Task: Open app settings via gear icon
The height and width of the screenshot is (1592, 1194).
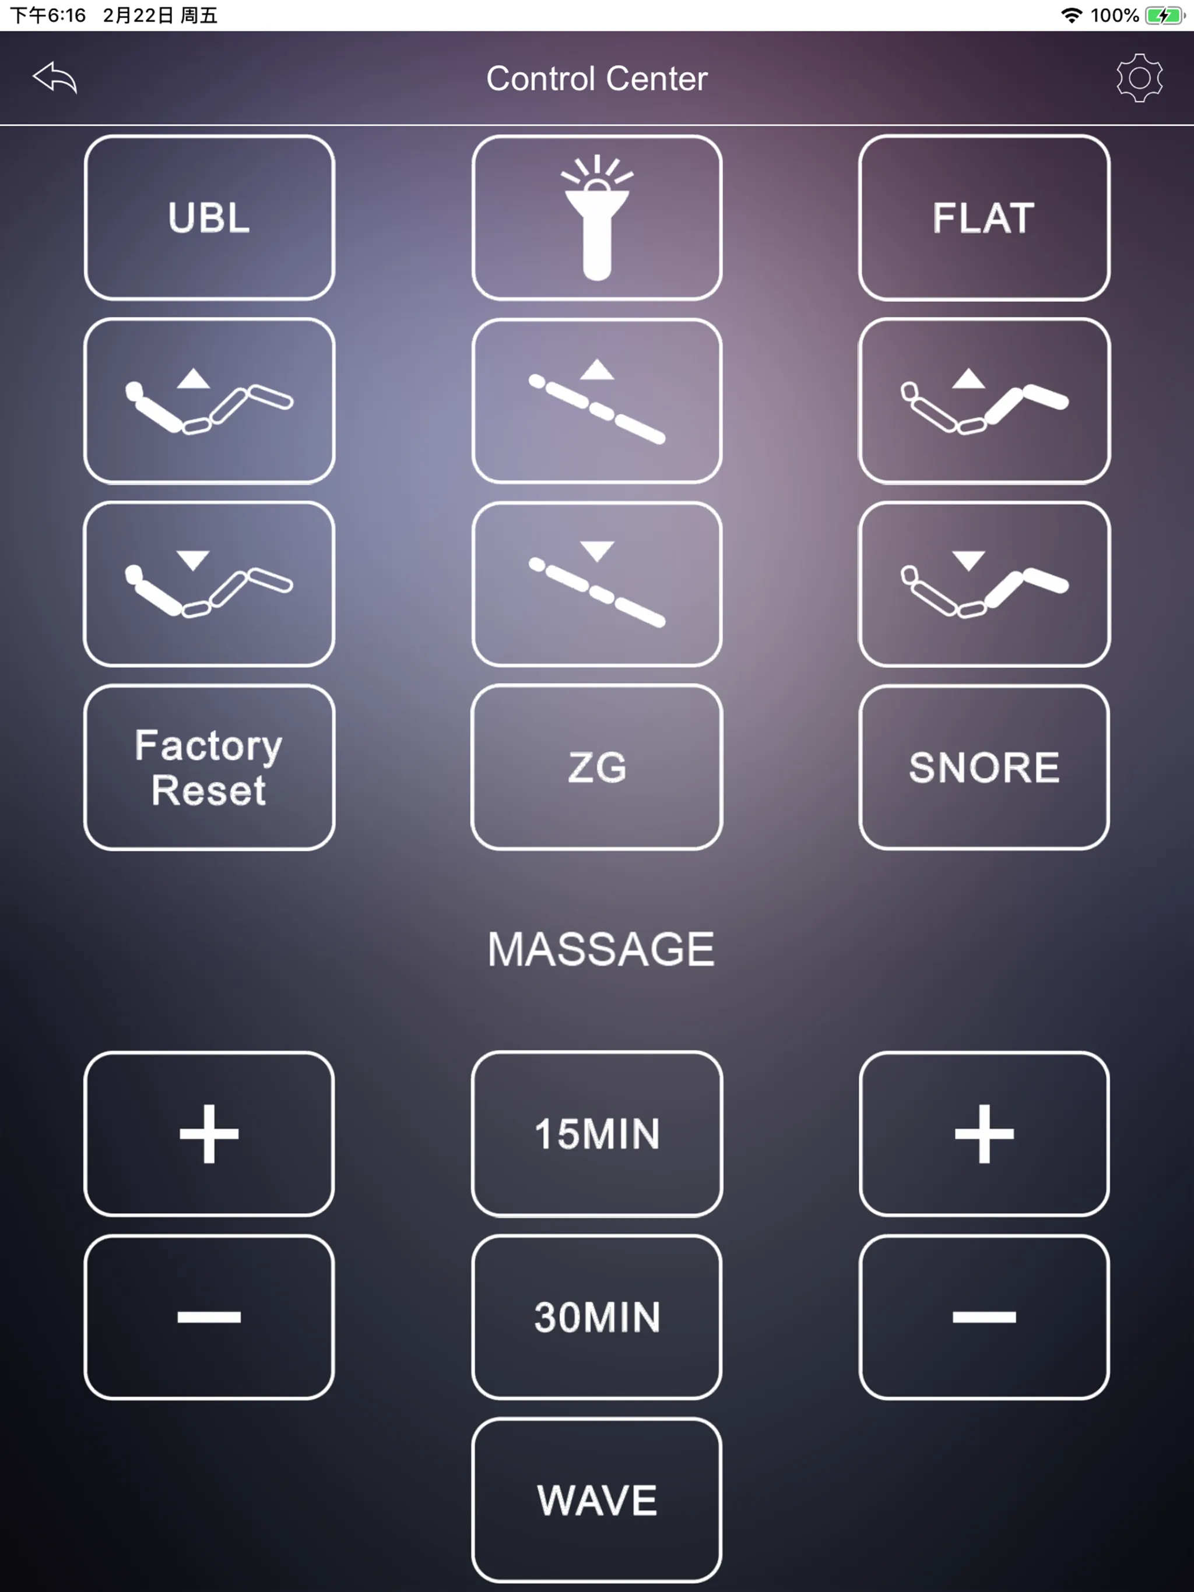Action: click(1140, 78)
